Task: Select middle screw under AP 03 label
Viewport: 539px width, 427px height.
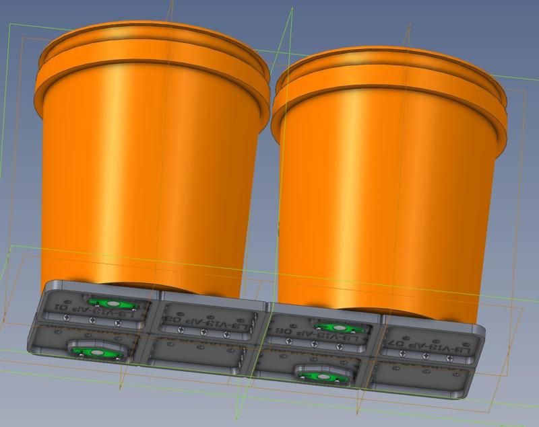Action: [205, 332]
